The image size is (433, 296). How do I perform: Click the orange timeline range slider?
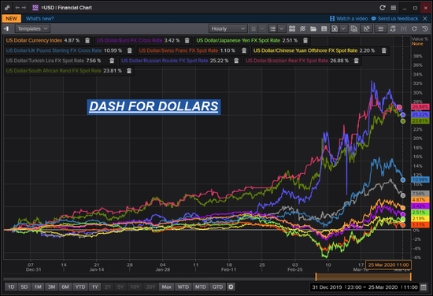[x=364, y=276]
